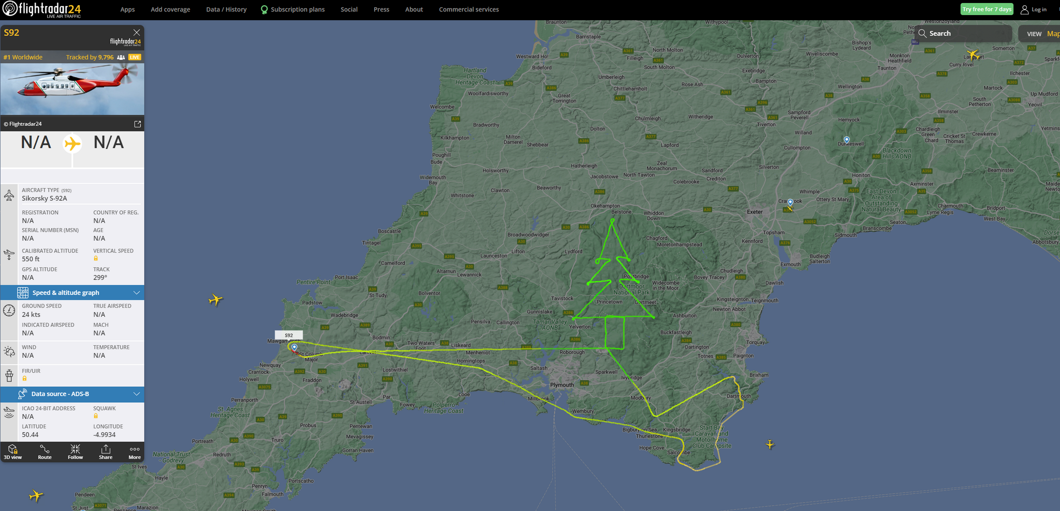Screen dimensions: 1060x511
Task: Open aircraft photo in external link icon
Action: click(x=137, y=124)
